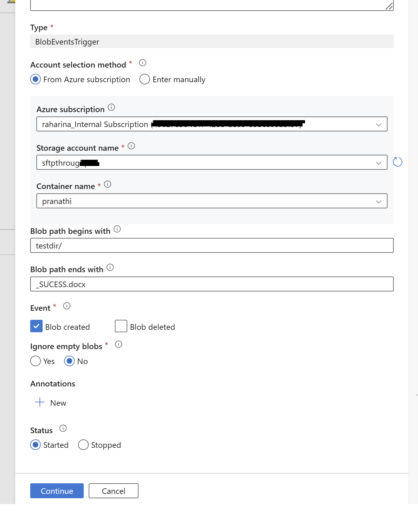Viewport: 418px width, 511px height.
Task: Check the Blob deleted checkbox
Action: [x=121, y=326]
